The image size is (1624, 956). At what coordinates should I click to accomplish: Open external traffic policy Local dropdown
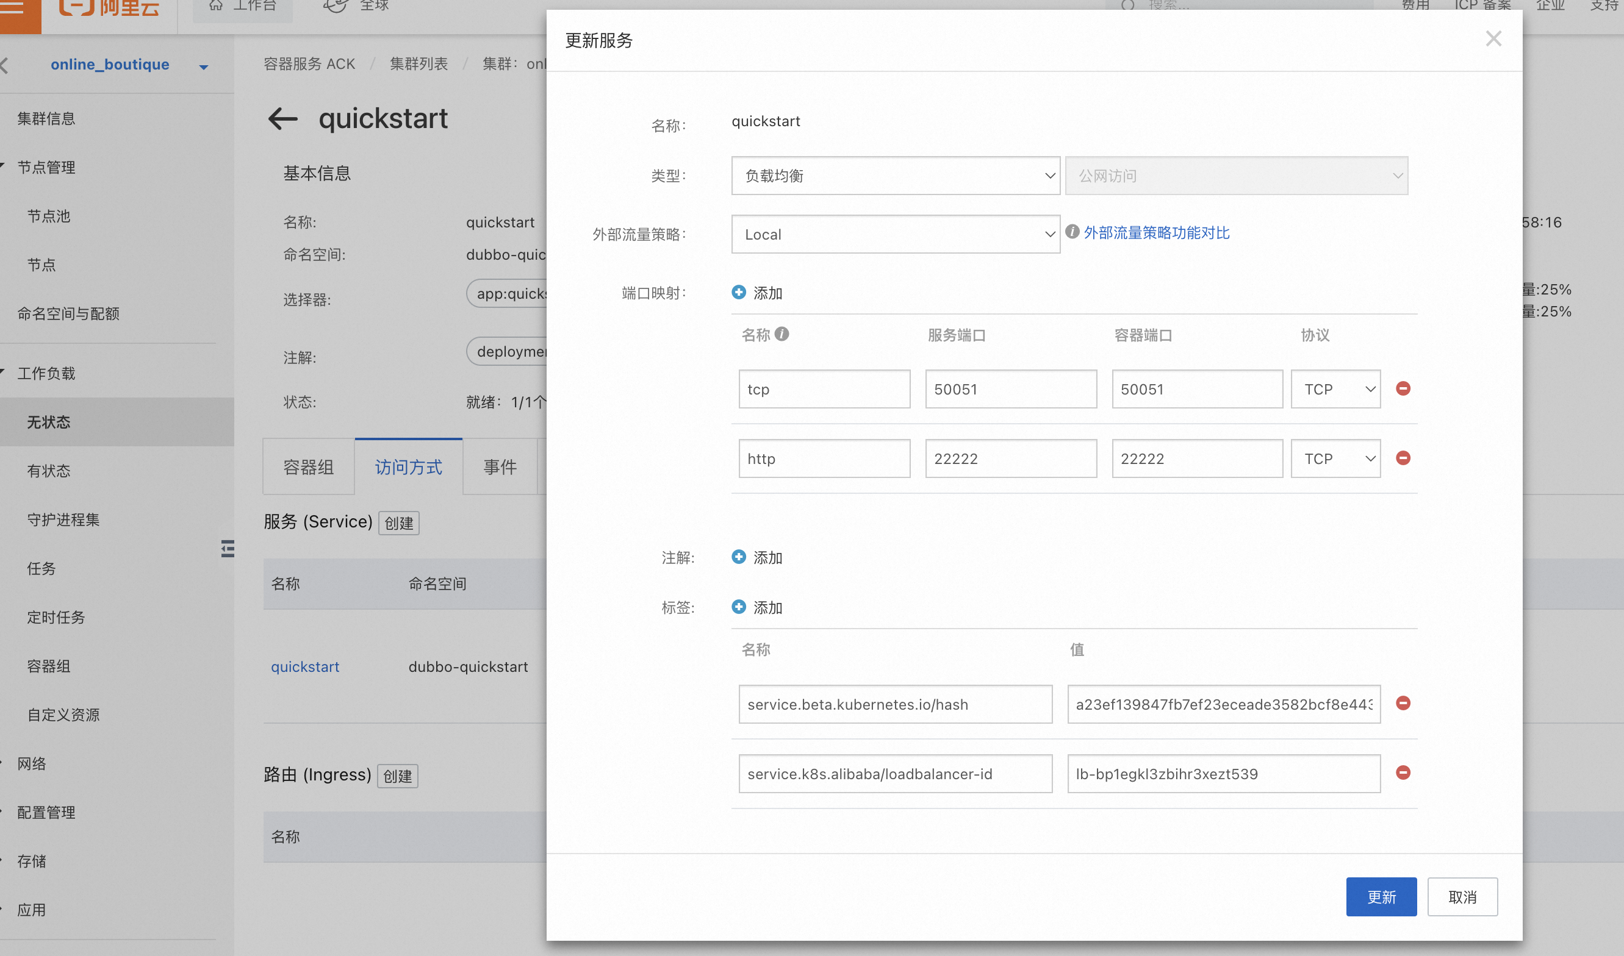tap(895, 235)
